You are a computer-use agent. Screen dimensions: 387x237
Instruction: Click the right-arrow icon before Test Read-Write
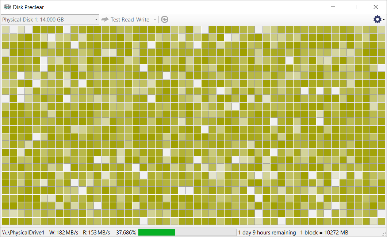coord(105,19)
